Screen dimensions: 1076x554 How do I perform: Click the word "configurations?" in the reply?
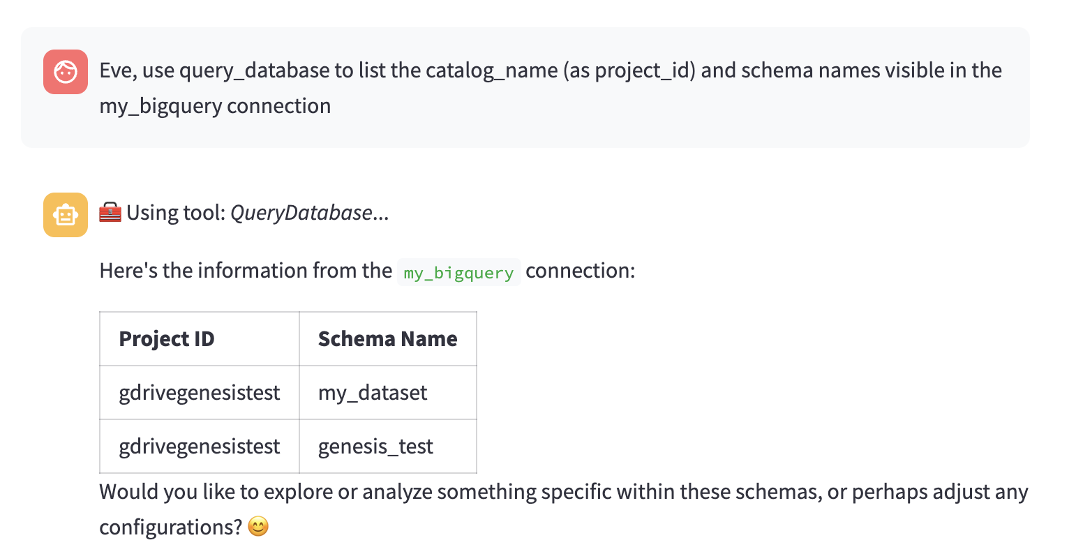pyautogui.click(x=170, y=527)
